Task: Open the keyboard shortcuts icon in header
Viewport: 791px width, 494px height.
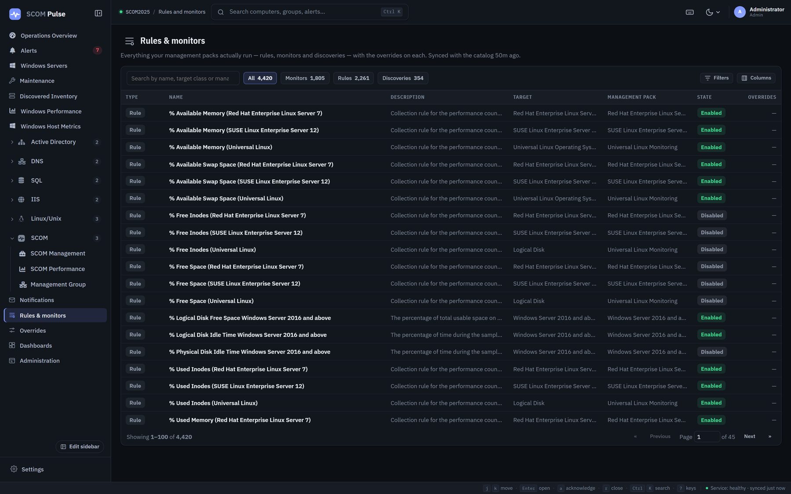Action: click(689, 12)
